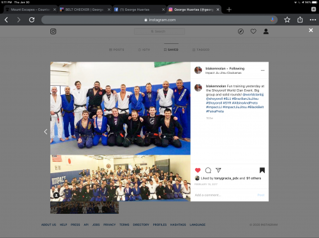This screenshot has width=319, height=238.
Task: Open Instagram activity heart icon
Action: 253,31
